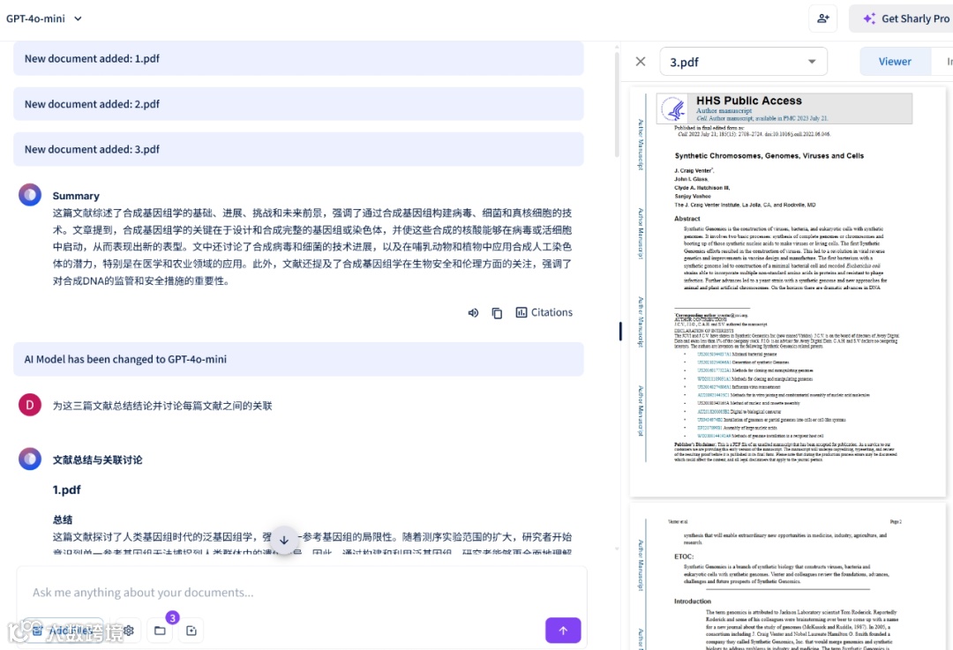Switch to the Viewer tab
Screen dimensions: 953x650
coord(895,62)
